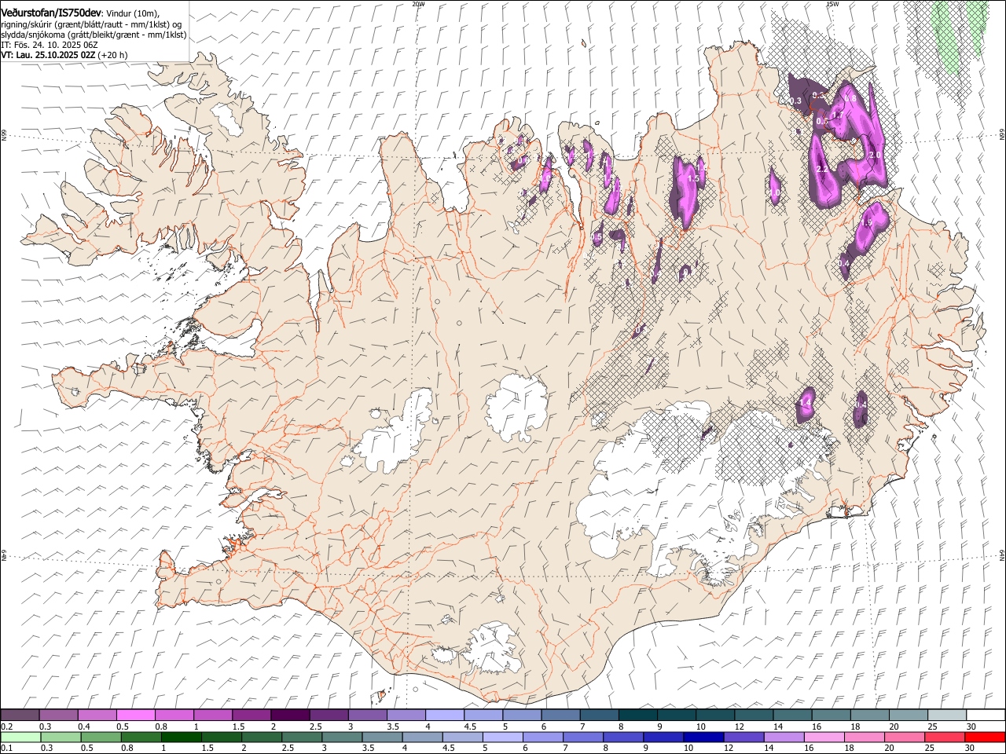Screen dimensions: 1006x754
Task: Select the 8 mm blue rain row swatch
Action: click(x=623, y=738)
